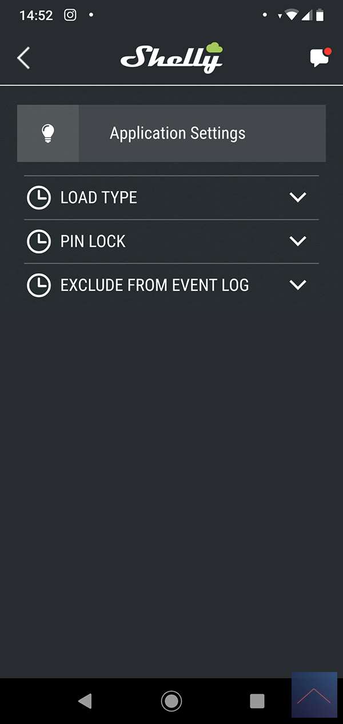Open the LOAD TYPE settings row
Viewport: 343px width, 724px height.
(x=99, y=198)
